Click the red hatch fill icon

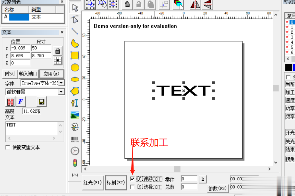10,102
